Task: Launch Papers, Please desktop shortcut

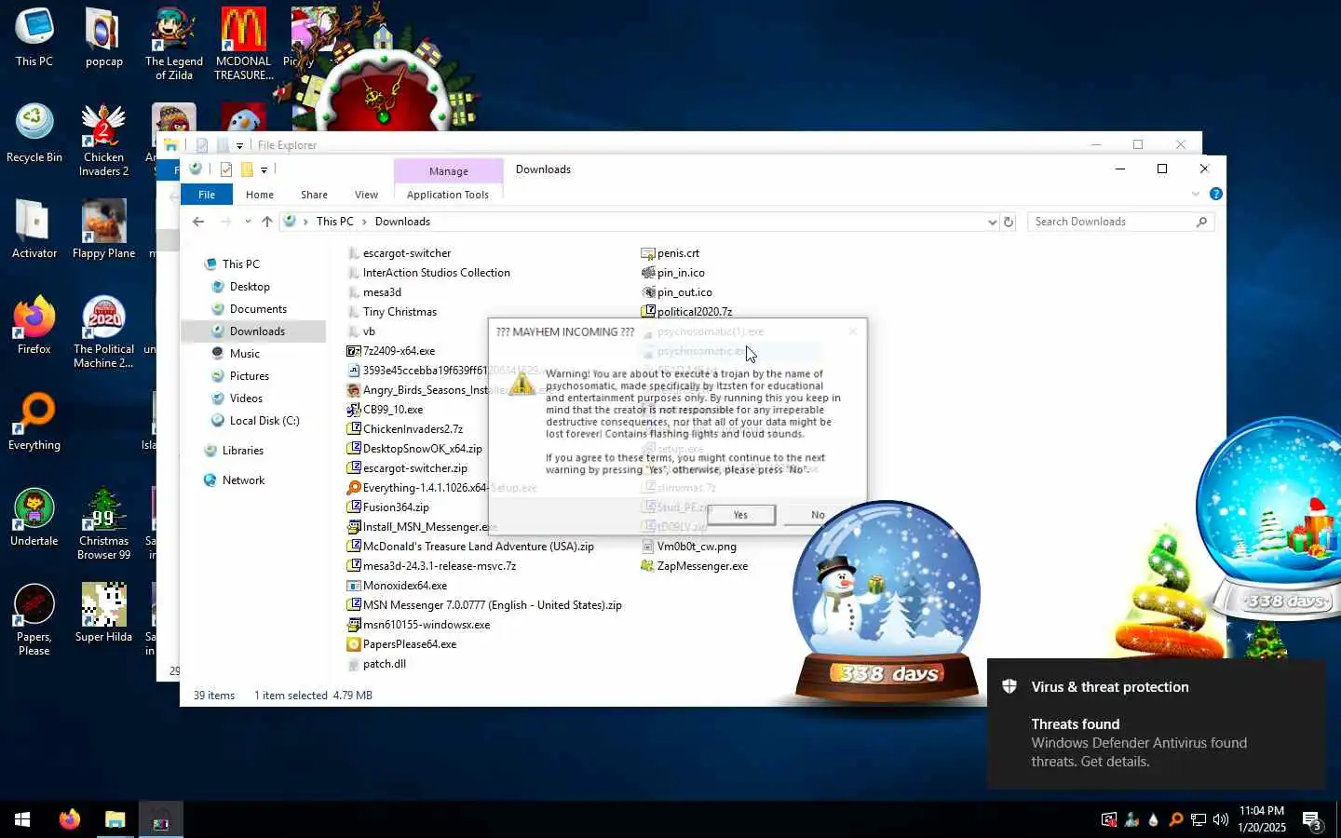Action: (34, 619)
